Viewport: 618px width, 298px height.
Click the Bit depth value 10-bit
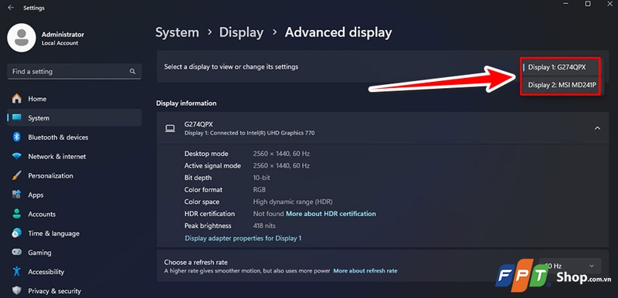pos(262,178)
